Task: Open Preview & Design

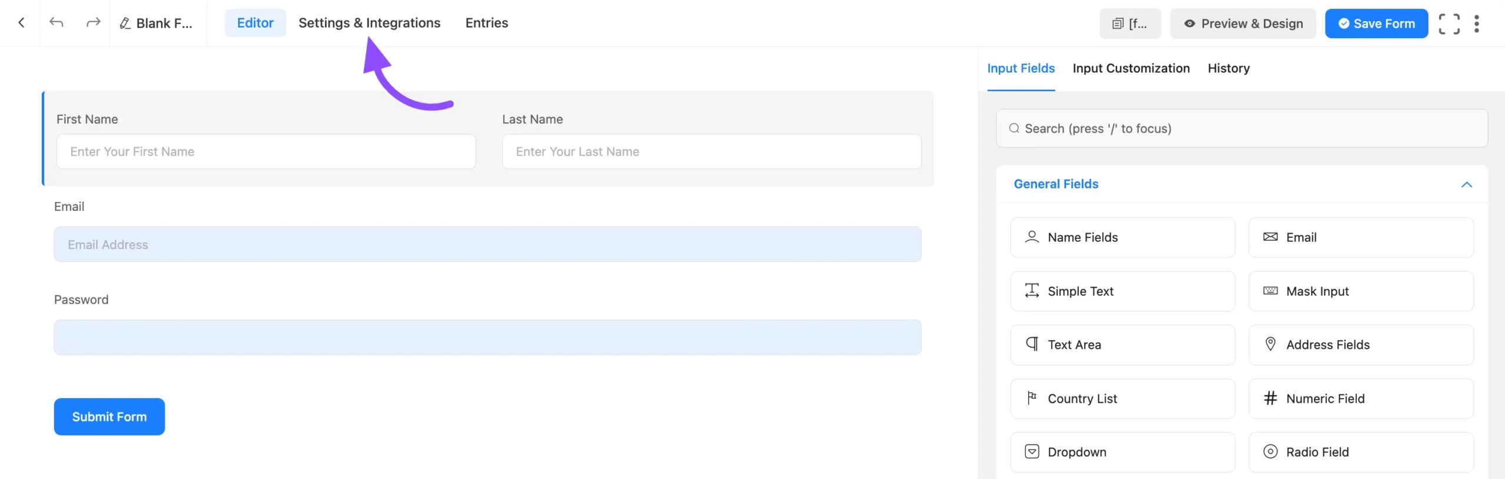Action: (1242, 23)
